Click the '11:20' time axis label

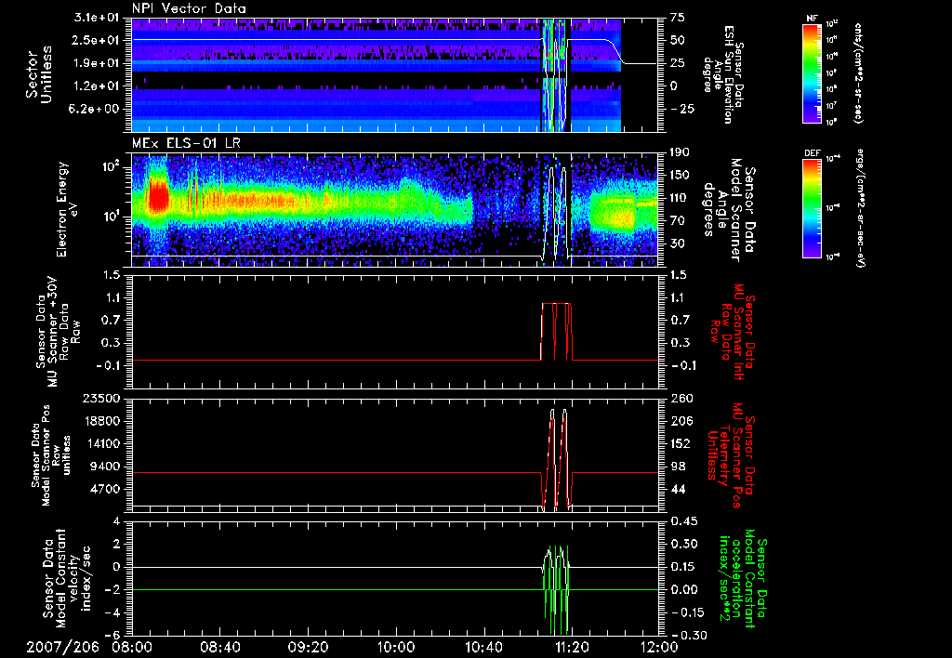572,647
